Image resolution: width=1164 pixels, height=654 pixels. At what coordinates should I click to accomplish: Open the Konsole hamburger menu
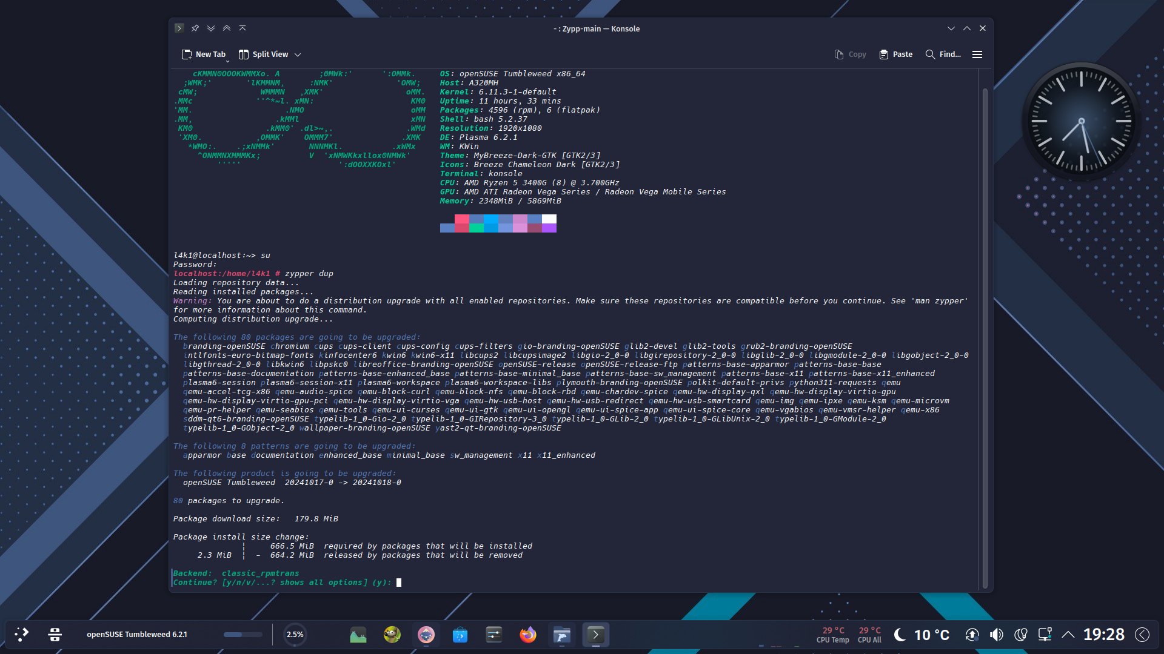click(977, 54)
